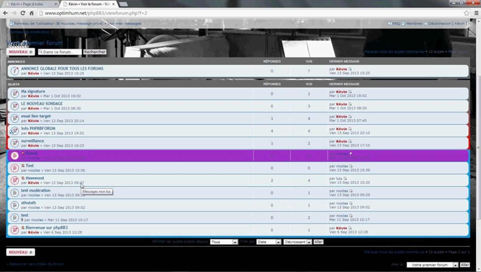Click 'Votre premier forum' page title
Viewport: 481px width, 272px height.
point(35,43)
